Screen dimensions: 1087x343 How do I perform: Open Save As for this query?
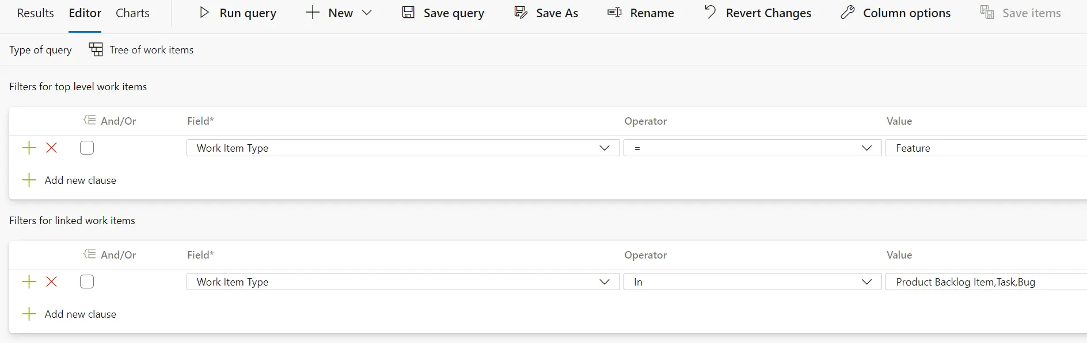(545, 13)
